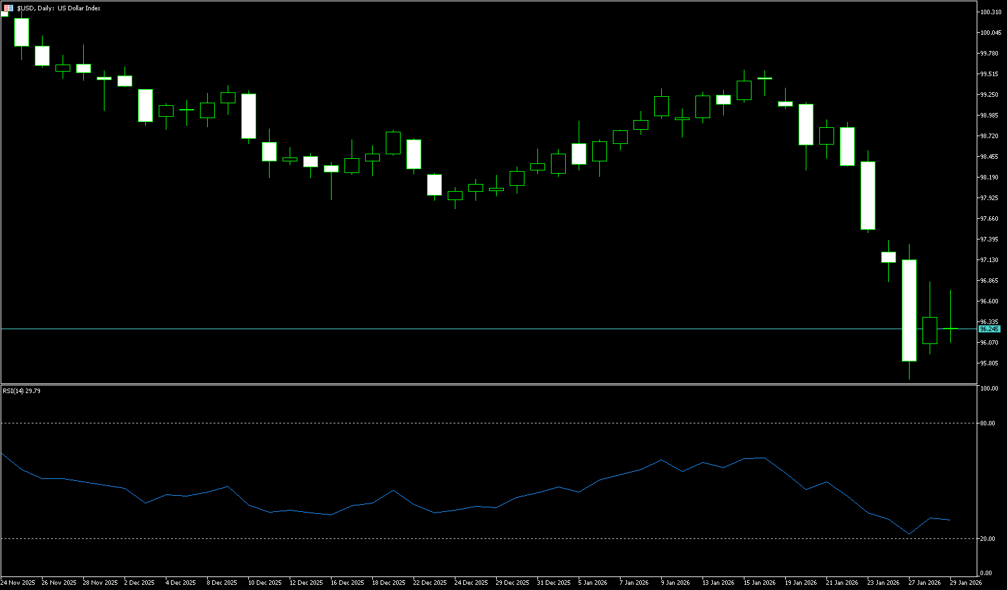Click the large bearish candle on 23 Jan 2026

[x=868, y=195]
